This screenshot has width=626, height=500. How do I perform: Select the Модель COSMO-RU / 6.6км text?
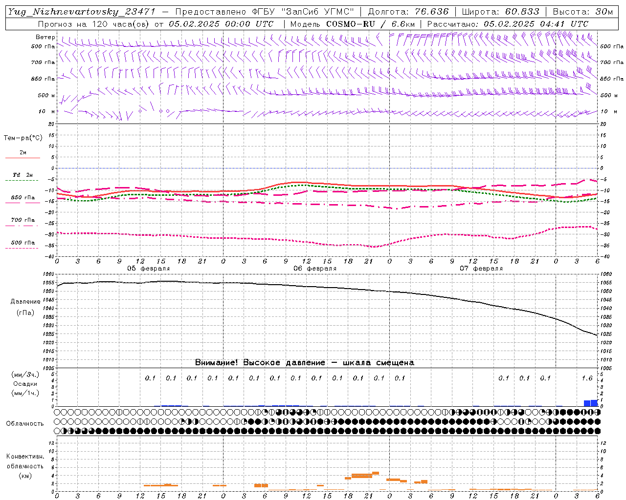[353, 24]
